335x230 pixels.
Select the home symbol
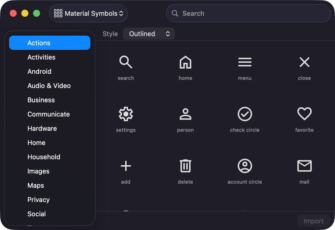185,62
